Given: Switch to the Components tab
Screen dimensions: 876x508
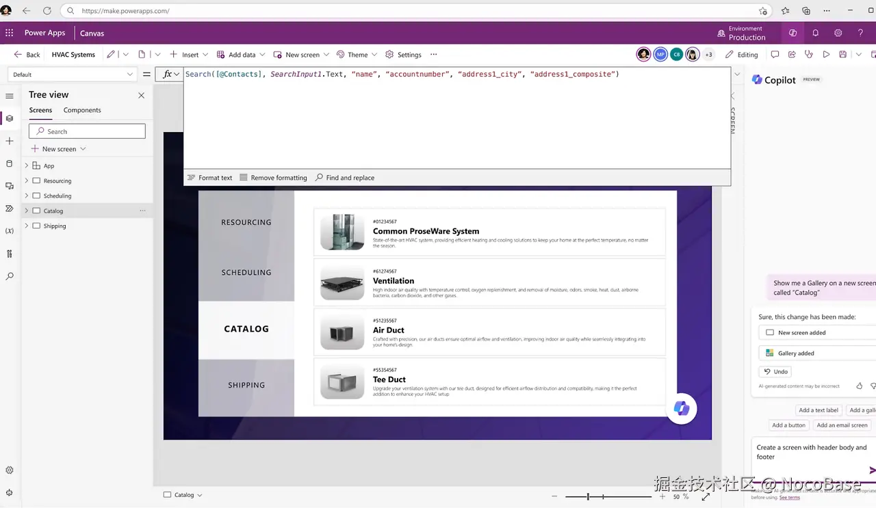Looking at the screenshot, I should (x=81, y=109).
